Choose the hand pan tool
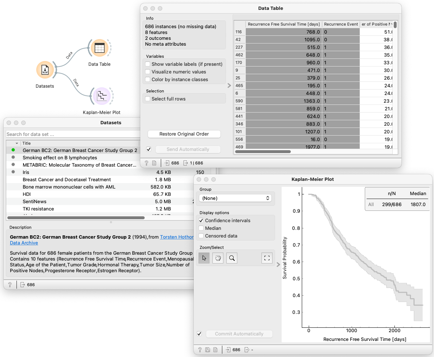Image resolution: width=434 pixels, height=357 pixels. click(x=218, y=258)
